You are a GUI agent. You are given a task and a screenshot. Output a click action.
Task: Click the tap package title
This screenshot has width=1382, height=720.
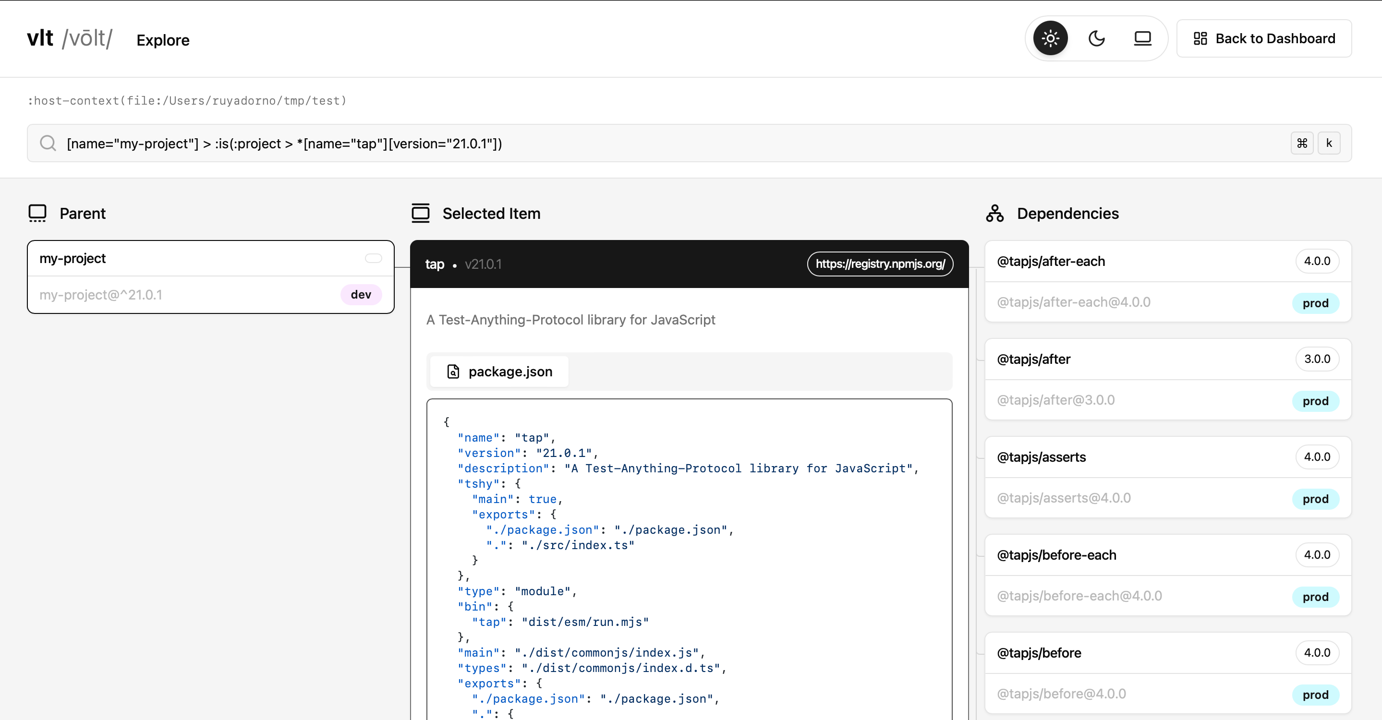point(435,264)
